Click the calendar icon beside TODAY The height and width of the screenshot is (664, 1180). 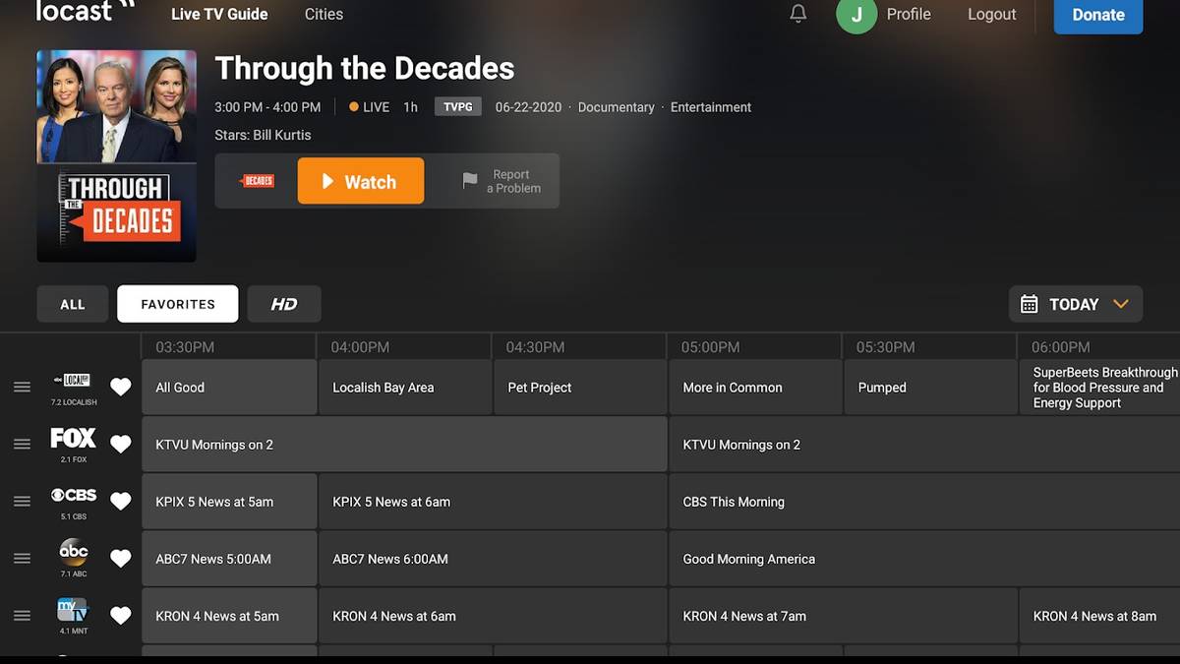click(x=1029, y=304)
